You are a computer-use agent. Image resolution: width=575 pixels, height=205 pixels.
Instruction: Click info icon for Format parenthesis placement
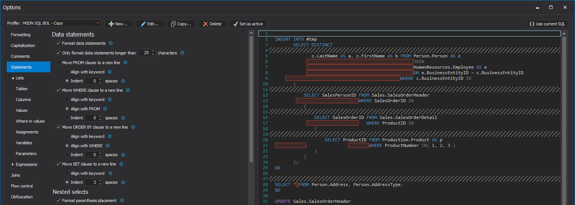[x=122, y=201]
